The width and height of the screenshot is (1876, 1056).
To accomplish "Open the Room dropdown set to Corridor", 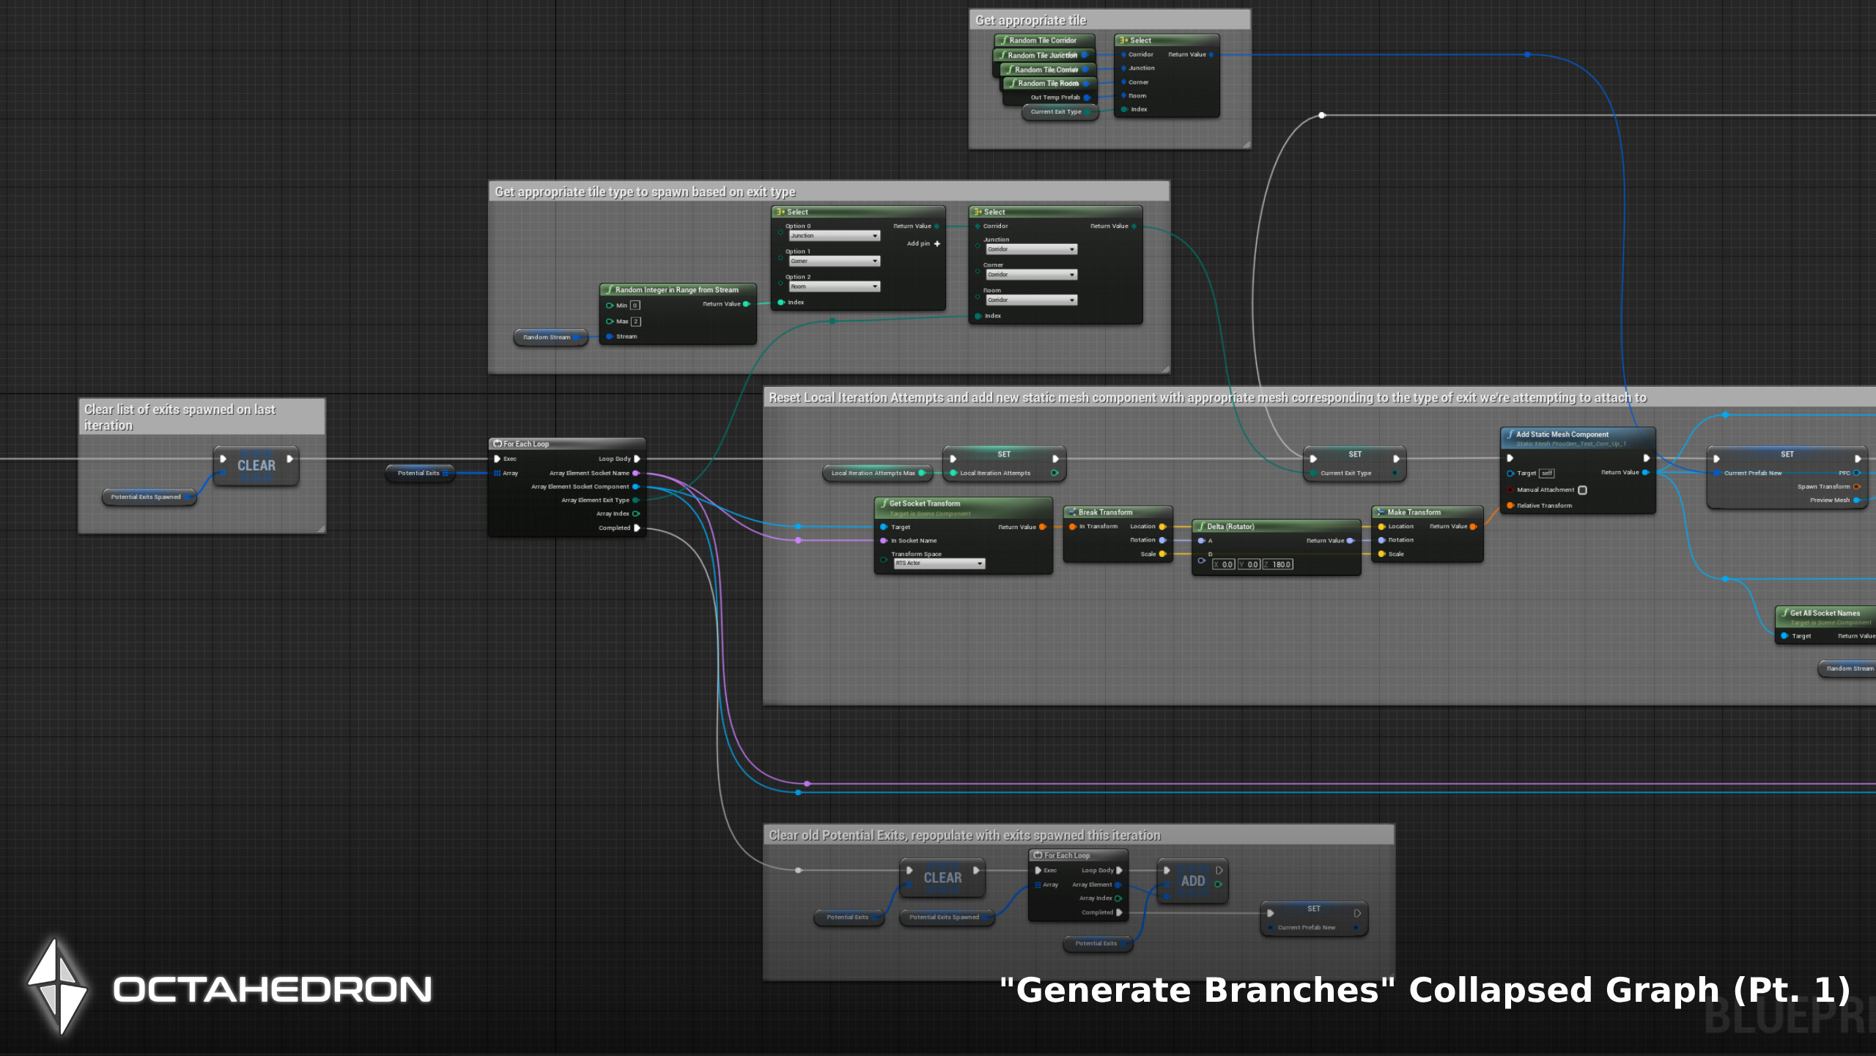I will pos(1031,300).
